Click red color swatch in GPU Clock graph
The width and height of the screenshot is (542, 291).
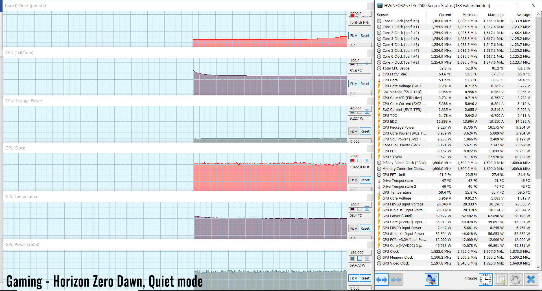[353, 160]
